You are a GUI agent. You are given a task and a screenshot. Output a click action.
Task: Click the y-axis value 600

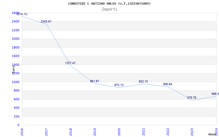[x=17, y=99]
